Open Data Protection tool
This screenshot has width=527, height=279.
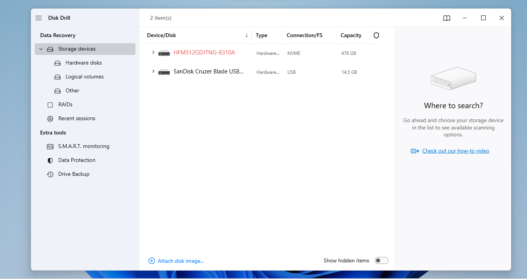(77, 160)
